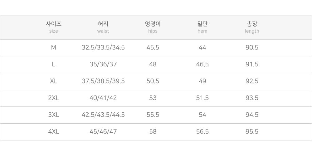Image resolution: width=312 pixels, height=156 pixels.
Task: Click hem value 46.5 in L row
Action: [x=202, y=64]
